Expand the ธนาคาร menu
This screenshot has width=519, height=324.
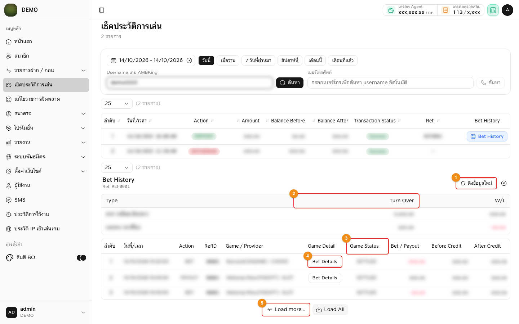pos(83,114)
